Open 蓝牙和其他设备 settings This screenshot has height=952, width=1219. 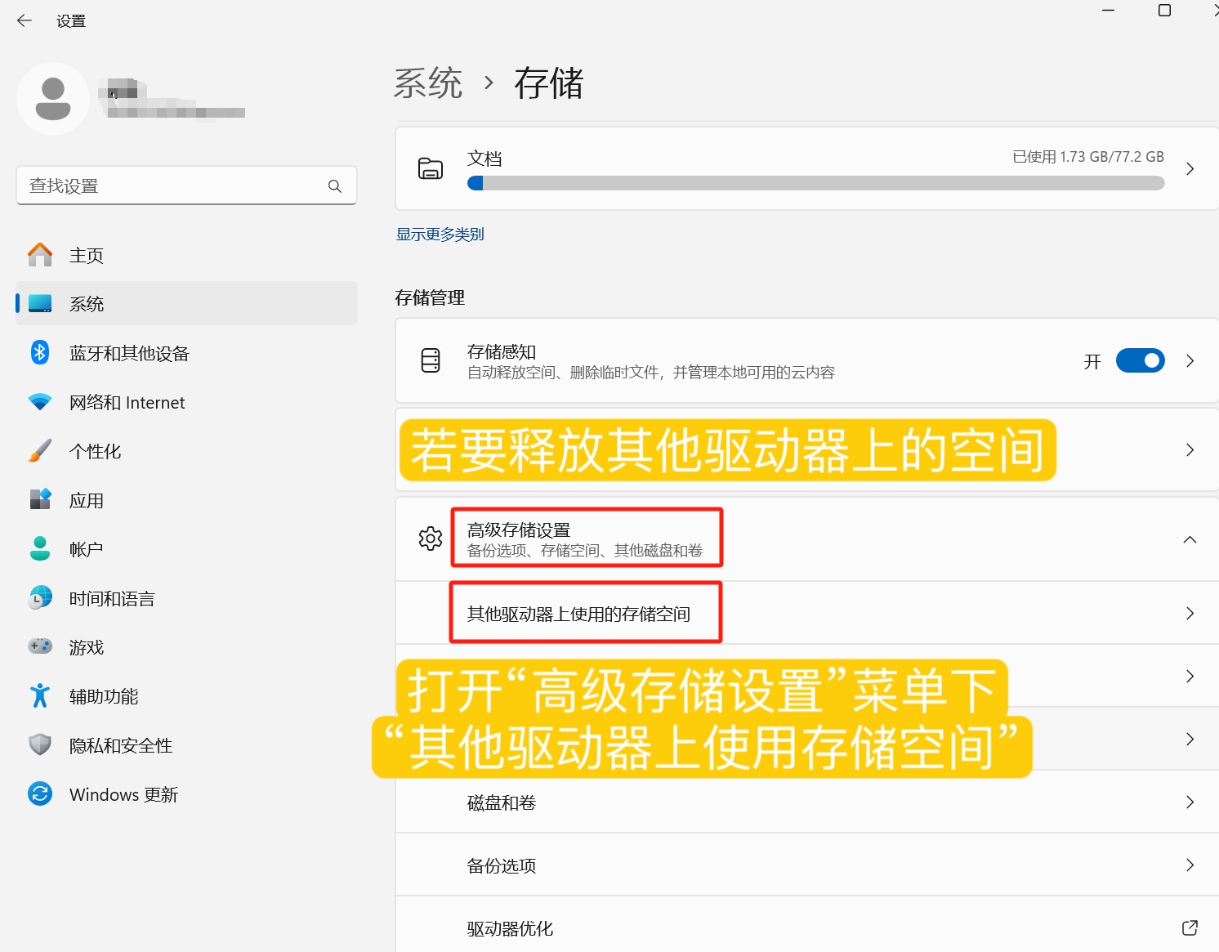(x=186, y=353)
